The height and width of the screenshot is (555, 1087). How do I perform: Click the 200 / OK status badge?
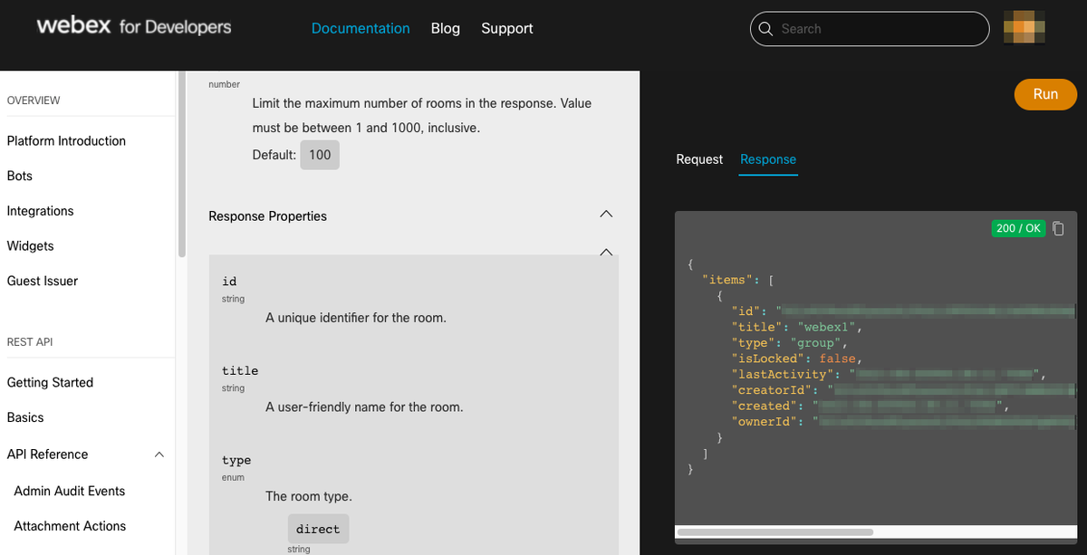coord(1018,228)
